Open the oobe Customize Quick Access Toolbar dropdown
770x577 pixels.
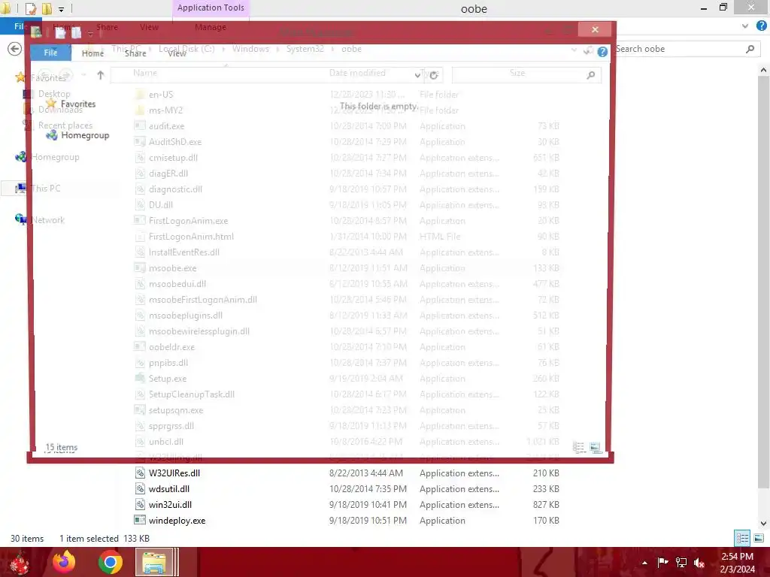click(x=62, y=9)
